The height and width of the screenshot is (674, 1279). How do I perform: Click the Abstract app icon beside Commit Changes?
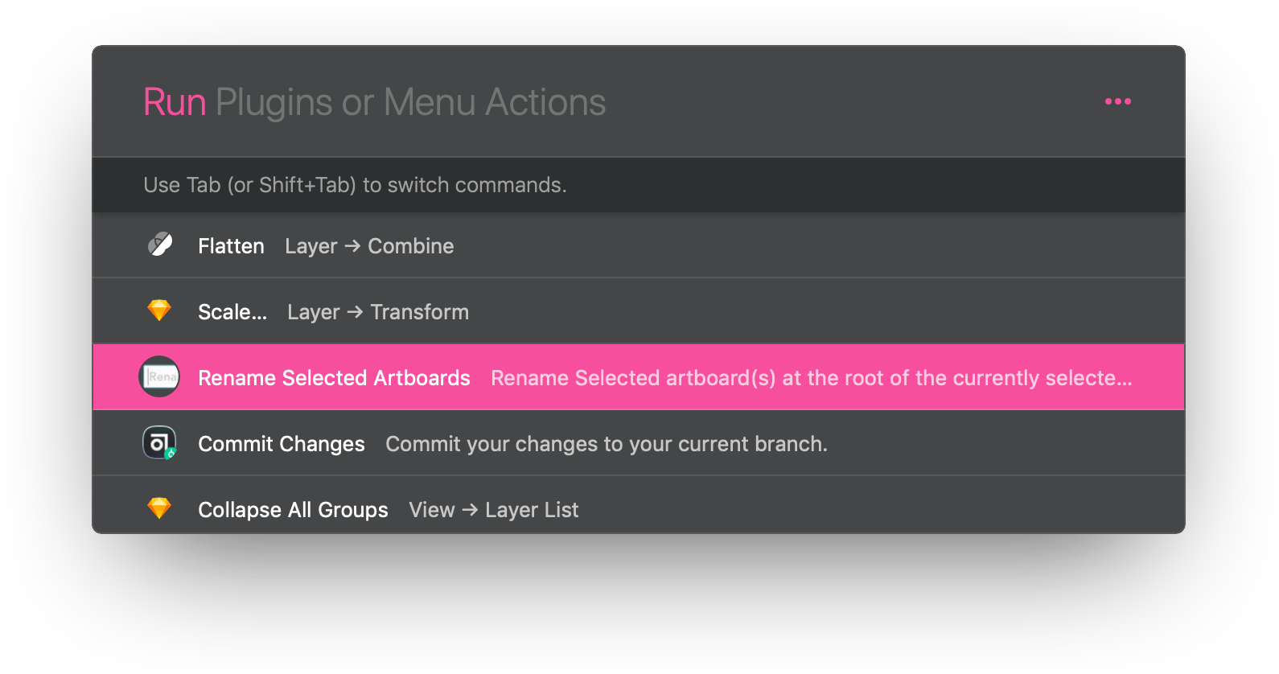(159, 443)
